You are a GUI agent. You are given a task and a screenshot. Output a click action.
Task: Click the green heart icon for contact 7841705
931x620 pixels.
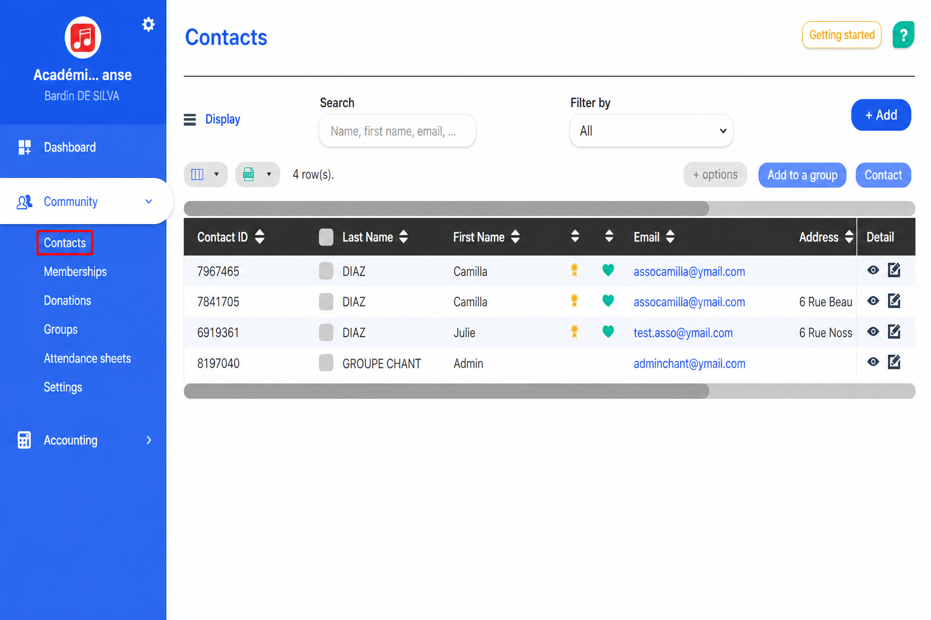click(608, 300)
